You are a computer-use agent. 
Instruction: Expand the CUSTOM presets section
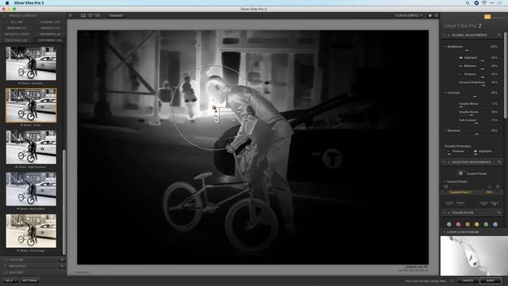16,260
